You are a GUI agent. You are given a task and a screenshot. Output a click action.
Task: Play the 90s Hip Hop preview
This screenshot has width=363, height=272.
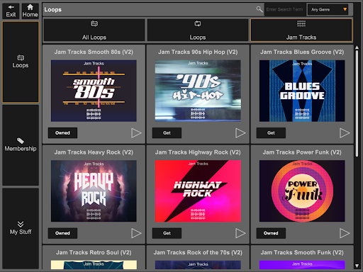point(240,133)
